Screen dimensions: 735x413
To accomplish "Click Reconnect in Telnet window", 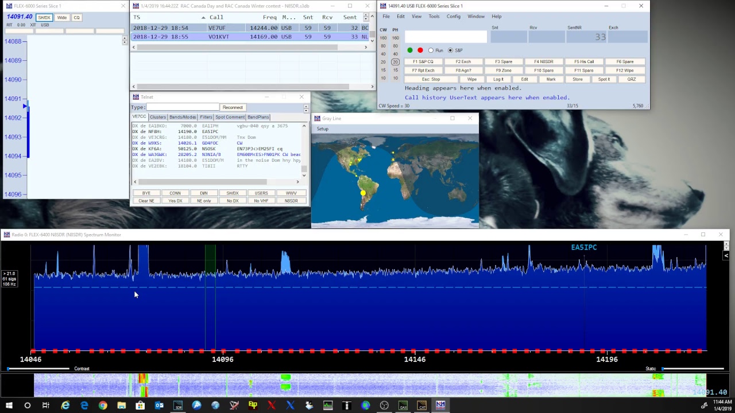I will click(233, 107).
